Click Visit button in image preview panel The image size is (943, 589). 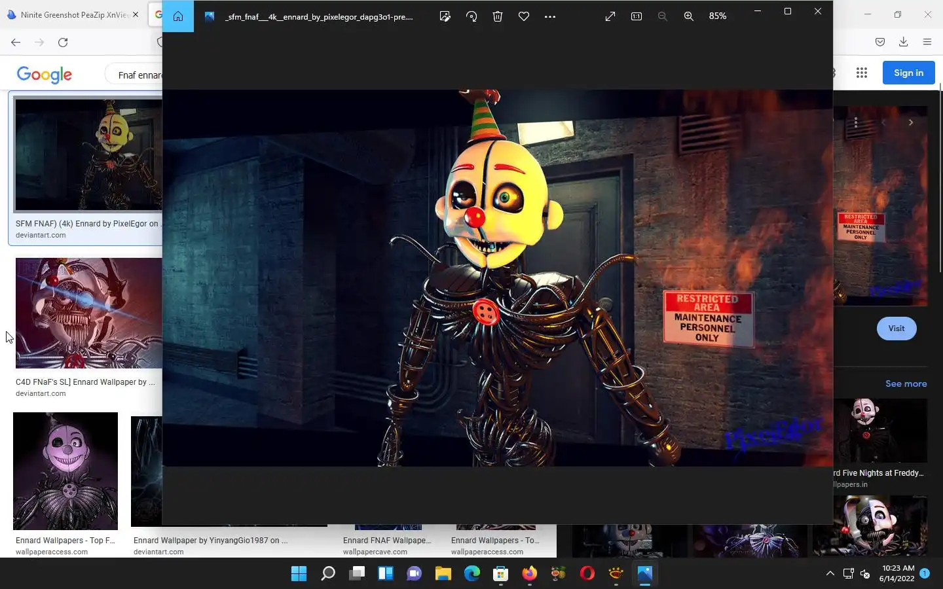(x=897, y=329)
